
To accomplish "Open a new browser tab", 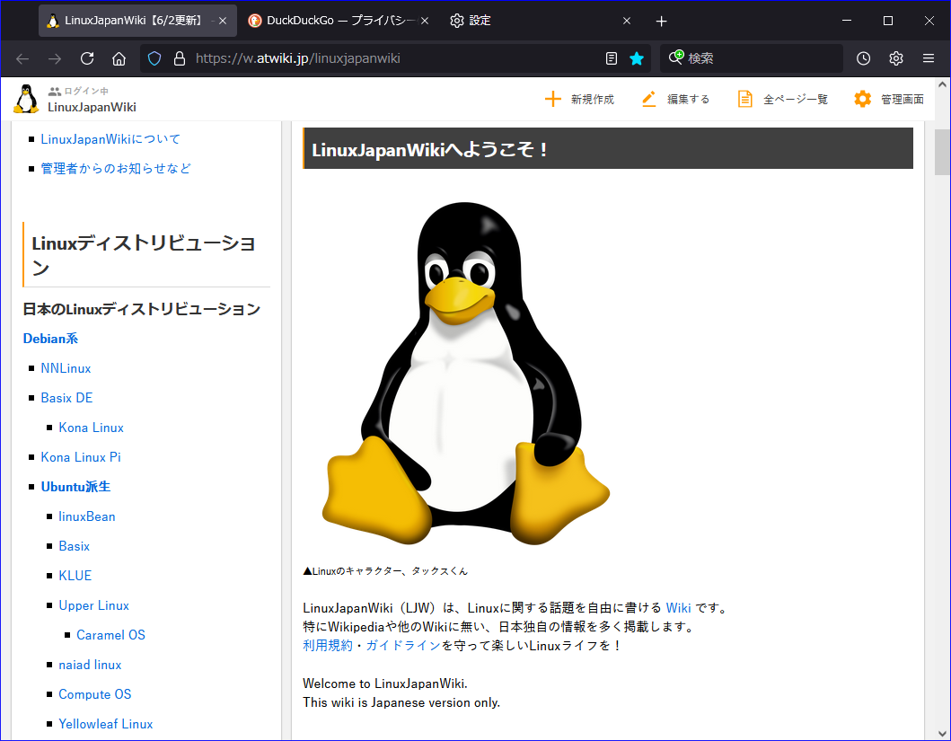I will [661, 22].
